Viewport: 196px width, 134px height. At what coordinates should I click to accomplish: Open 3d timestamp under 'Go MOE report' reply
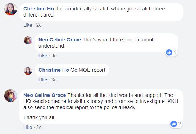pos(54,80)
